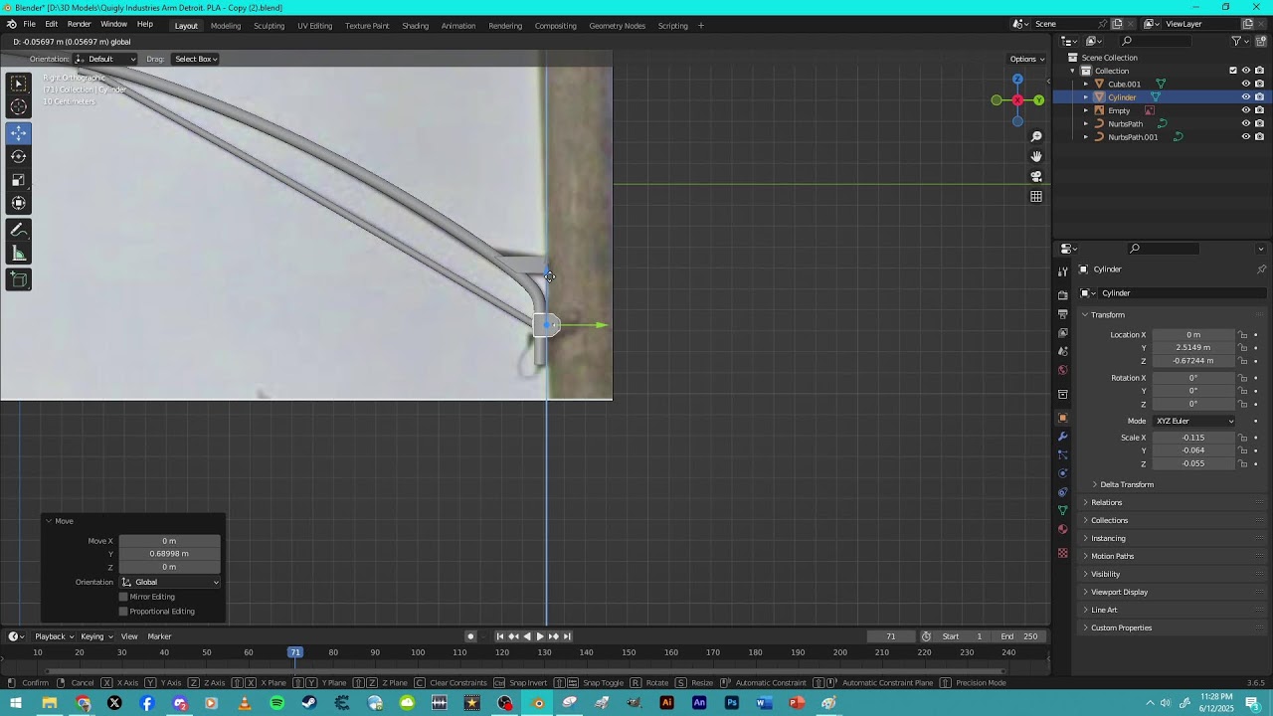Click the Move Y value slider field
1273x716 pixels.
coord(169,554)
